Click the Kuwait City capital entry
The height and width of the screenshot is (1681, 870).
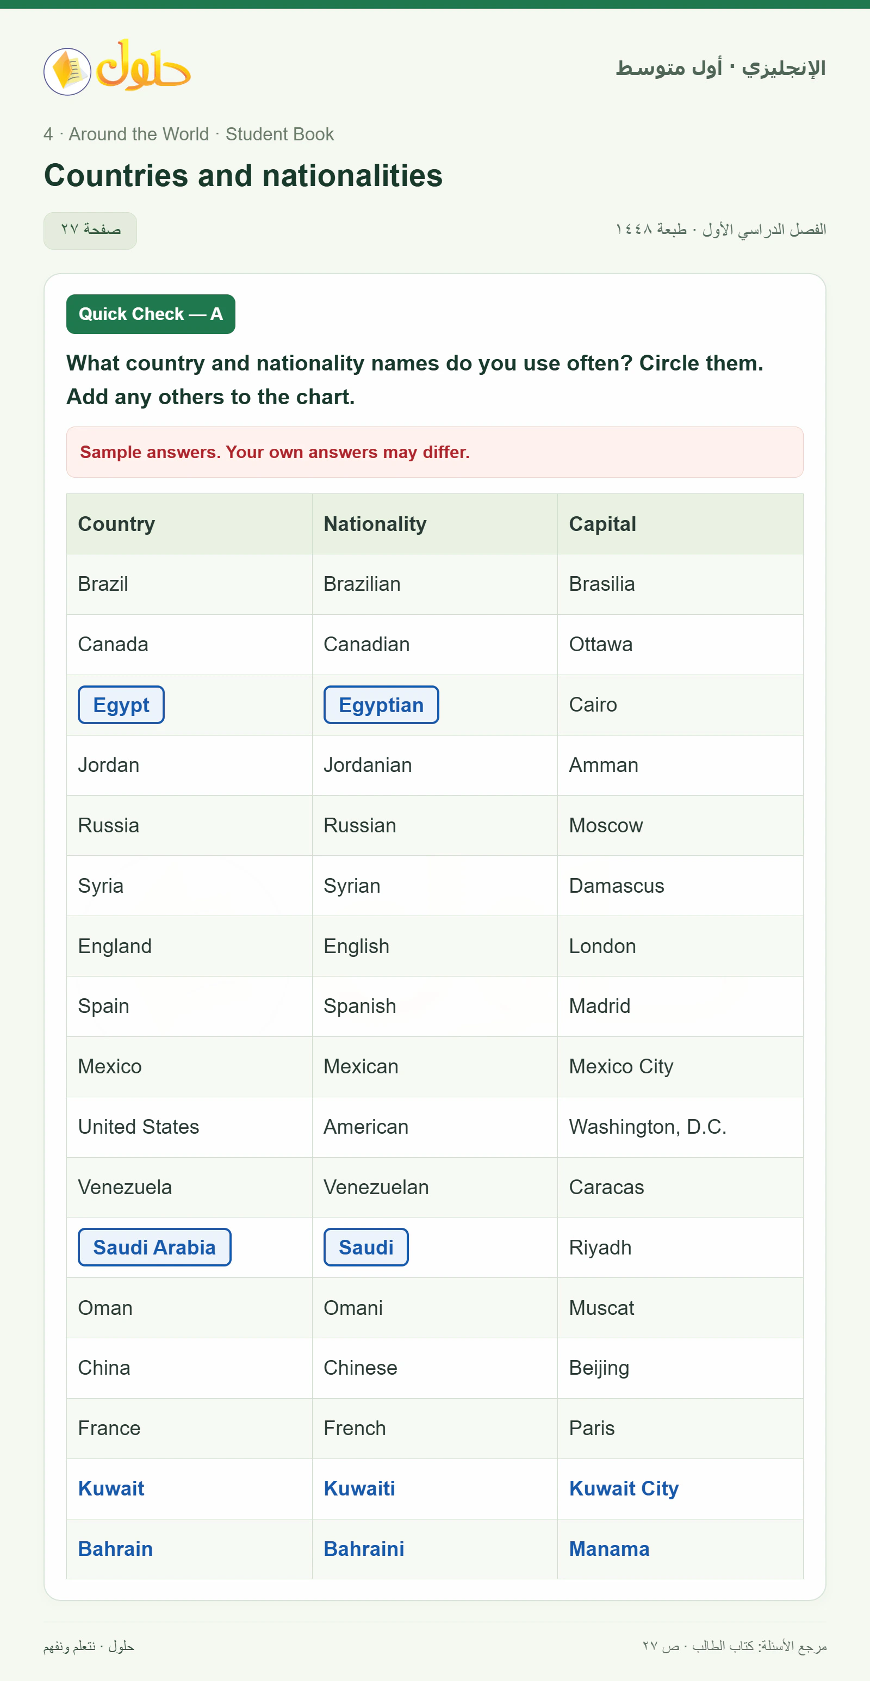coord(624,1488)
